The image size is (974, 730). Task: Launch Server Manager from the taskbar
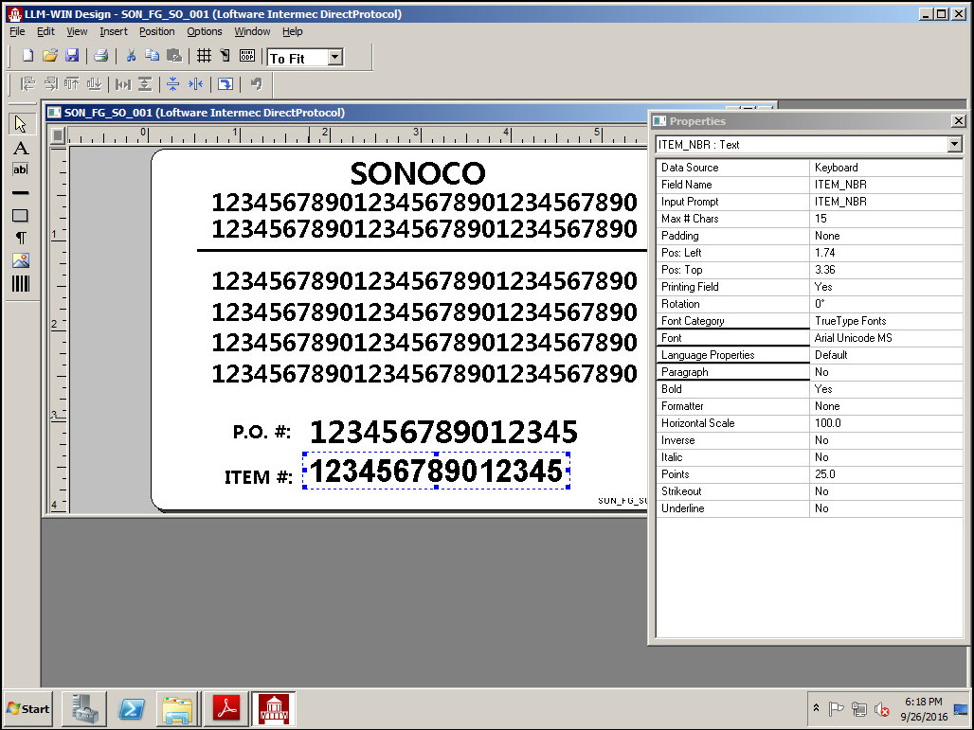[84, 709]
